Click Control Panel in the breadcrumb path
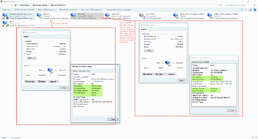258x139 pixels. (x=25, y=5)
